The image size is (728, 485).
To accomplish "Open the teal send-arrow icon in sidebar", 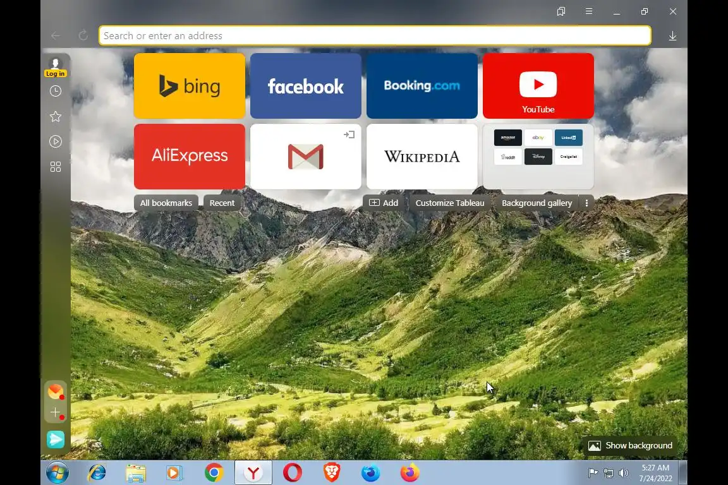I will click(x=55, y=440).
